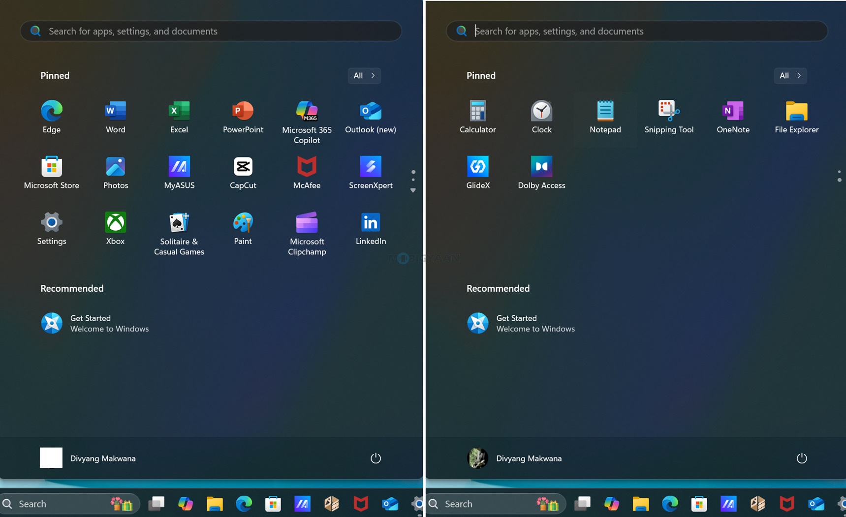Open Microsoft Store on the left taskbar
This screenshot has height=517, width=846.
point(273,504)
